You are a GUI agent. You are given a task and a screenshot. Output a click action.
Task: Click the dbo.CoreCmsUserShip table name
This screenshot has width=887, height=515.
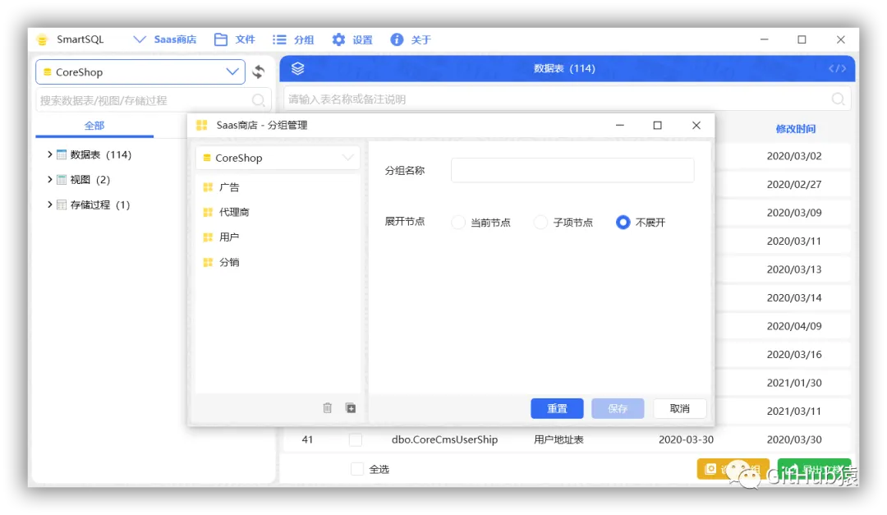tap(444, 439)
